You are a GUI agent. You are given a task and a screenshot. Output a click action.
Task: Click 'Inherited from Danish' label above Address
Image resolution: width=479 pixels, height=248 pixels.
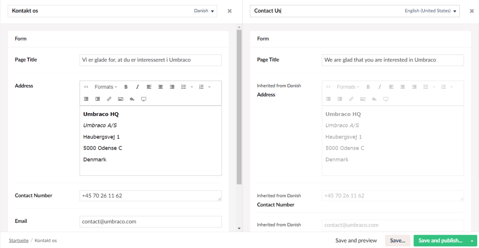click(279, 86)
